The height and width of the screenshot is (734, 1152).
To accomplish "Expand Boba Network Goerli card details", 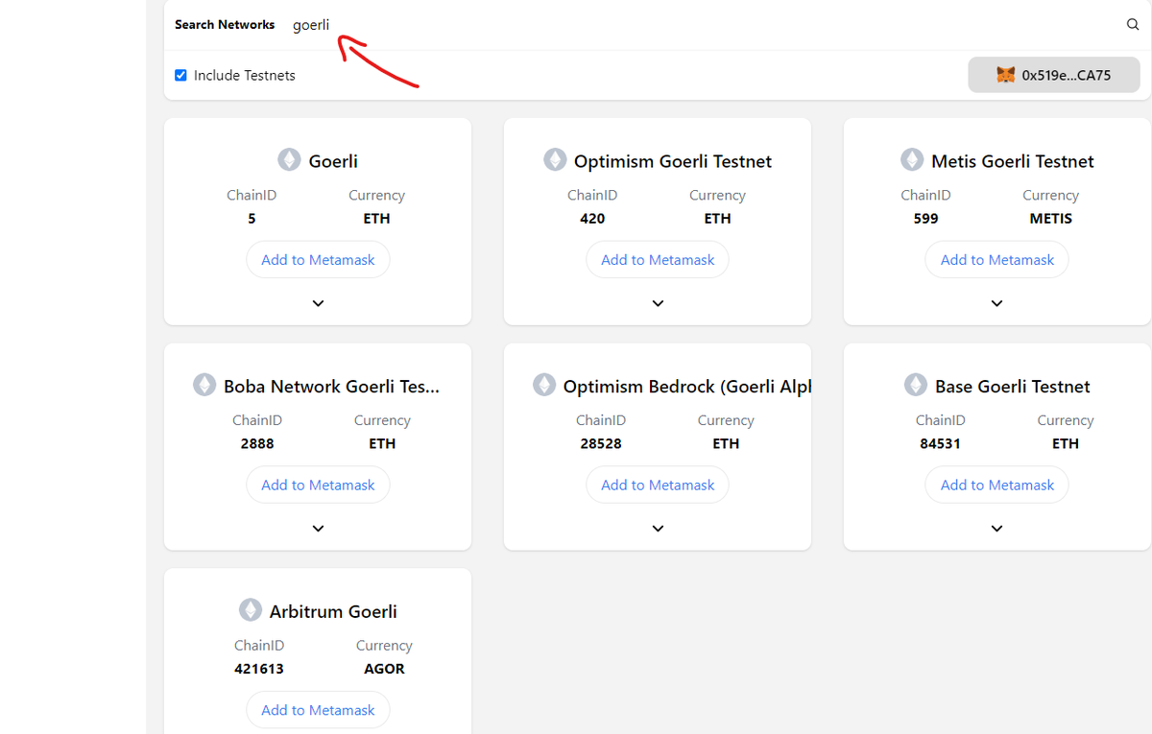I will click(318, 529).
